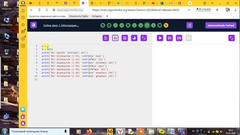Click the greyed stop execution button
This screenshot has width=240, height=135.
(x=188, y=38)
